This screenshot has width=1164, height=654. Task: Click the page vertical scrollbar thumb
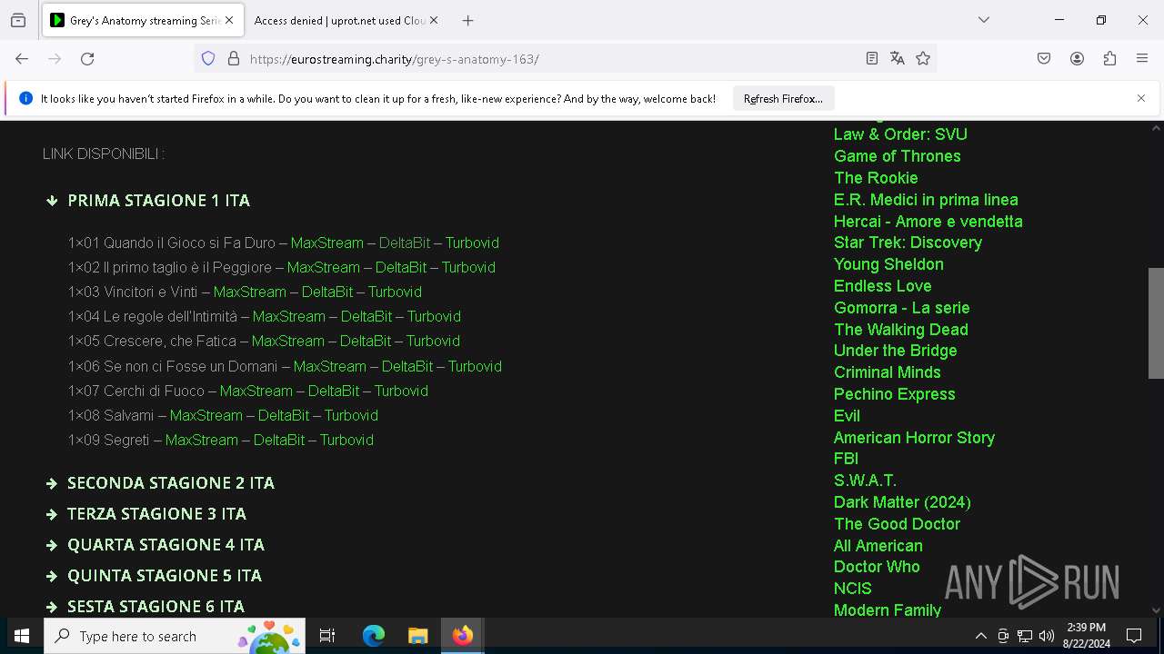pyautogui.click(x=1156, y=322)
